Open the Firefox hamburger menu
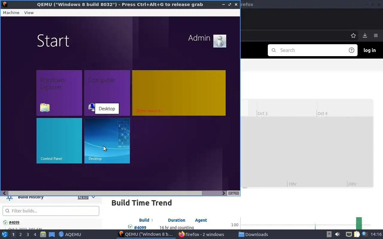 pyautogui.click(x=376, y=36)
